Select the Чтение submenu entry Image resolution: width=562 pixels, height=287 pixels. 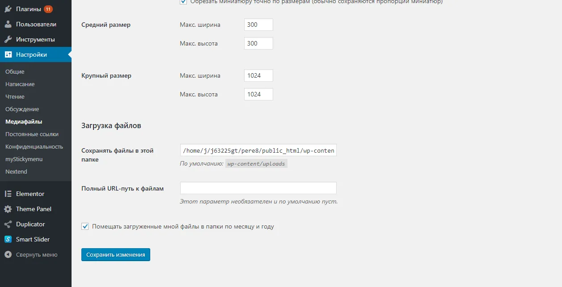click(15, 96)
